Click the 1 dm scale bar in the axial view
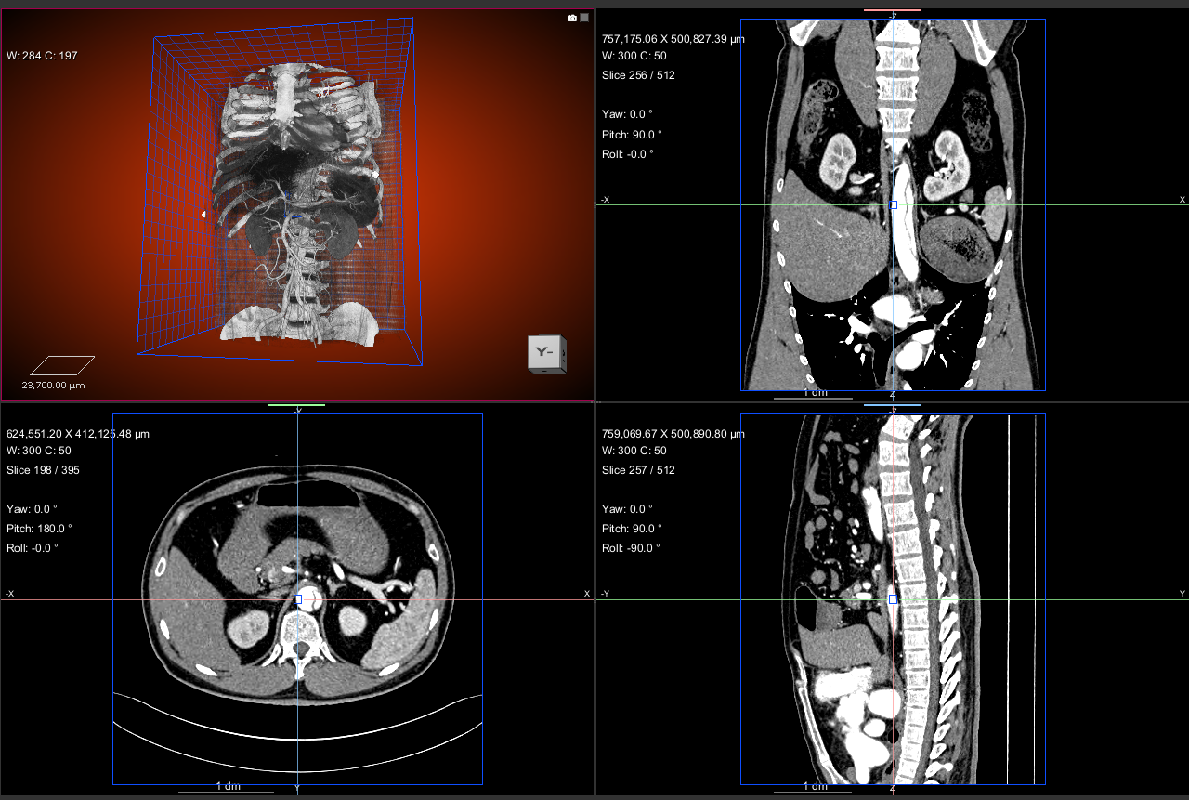1189x800 pixels. [x=227, y=788]
